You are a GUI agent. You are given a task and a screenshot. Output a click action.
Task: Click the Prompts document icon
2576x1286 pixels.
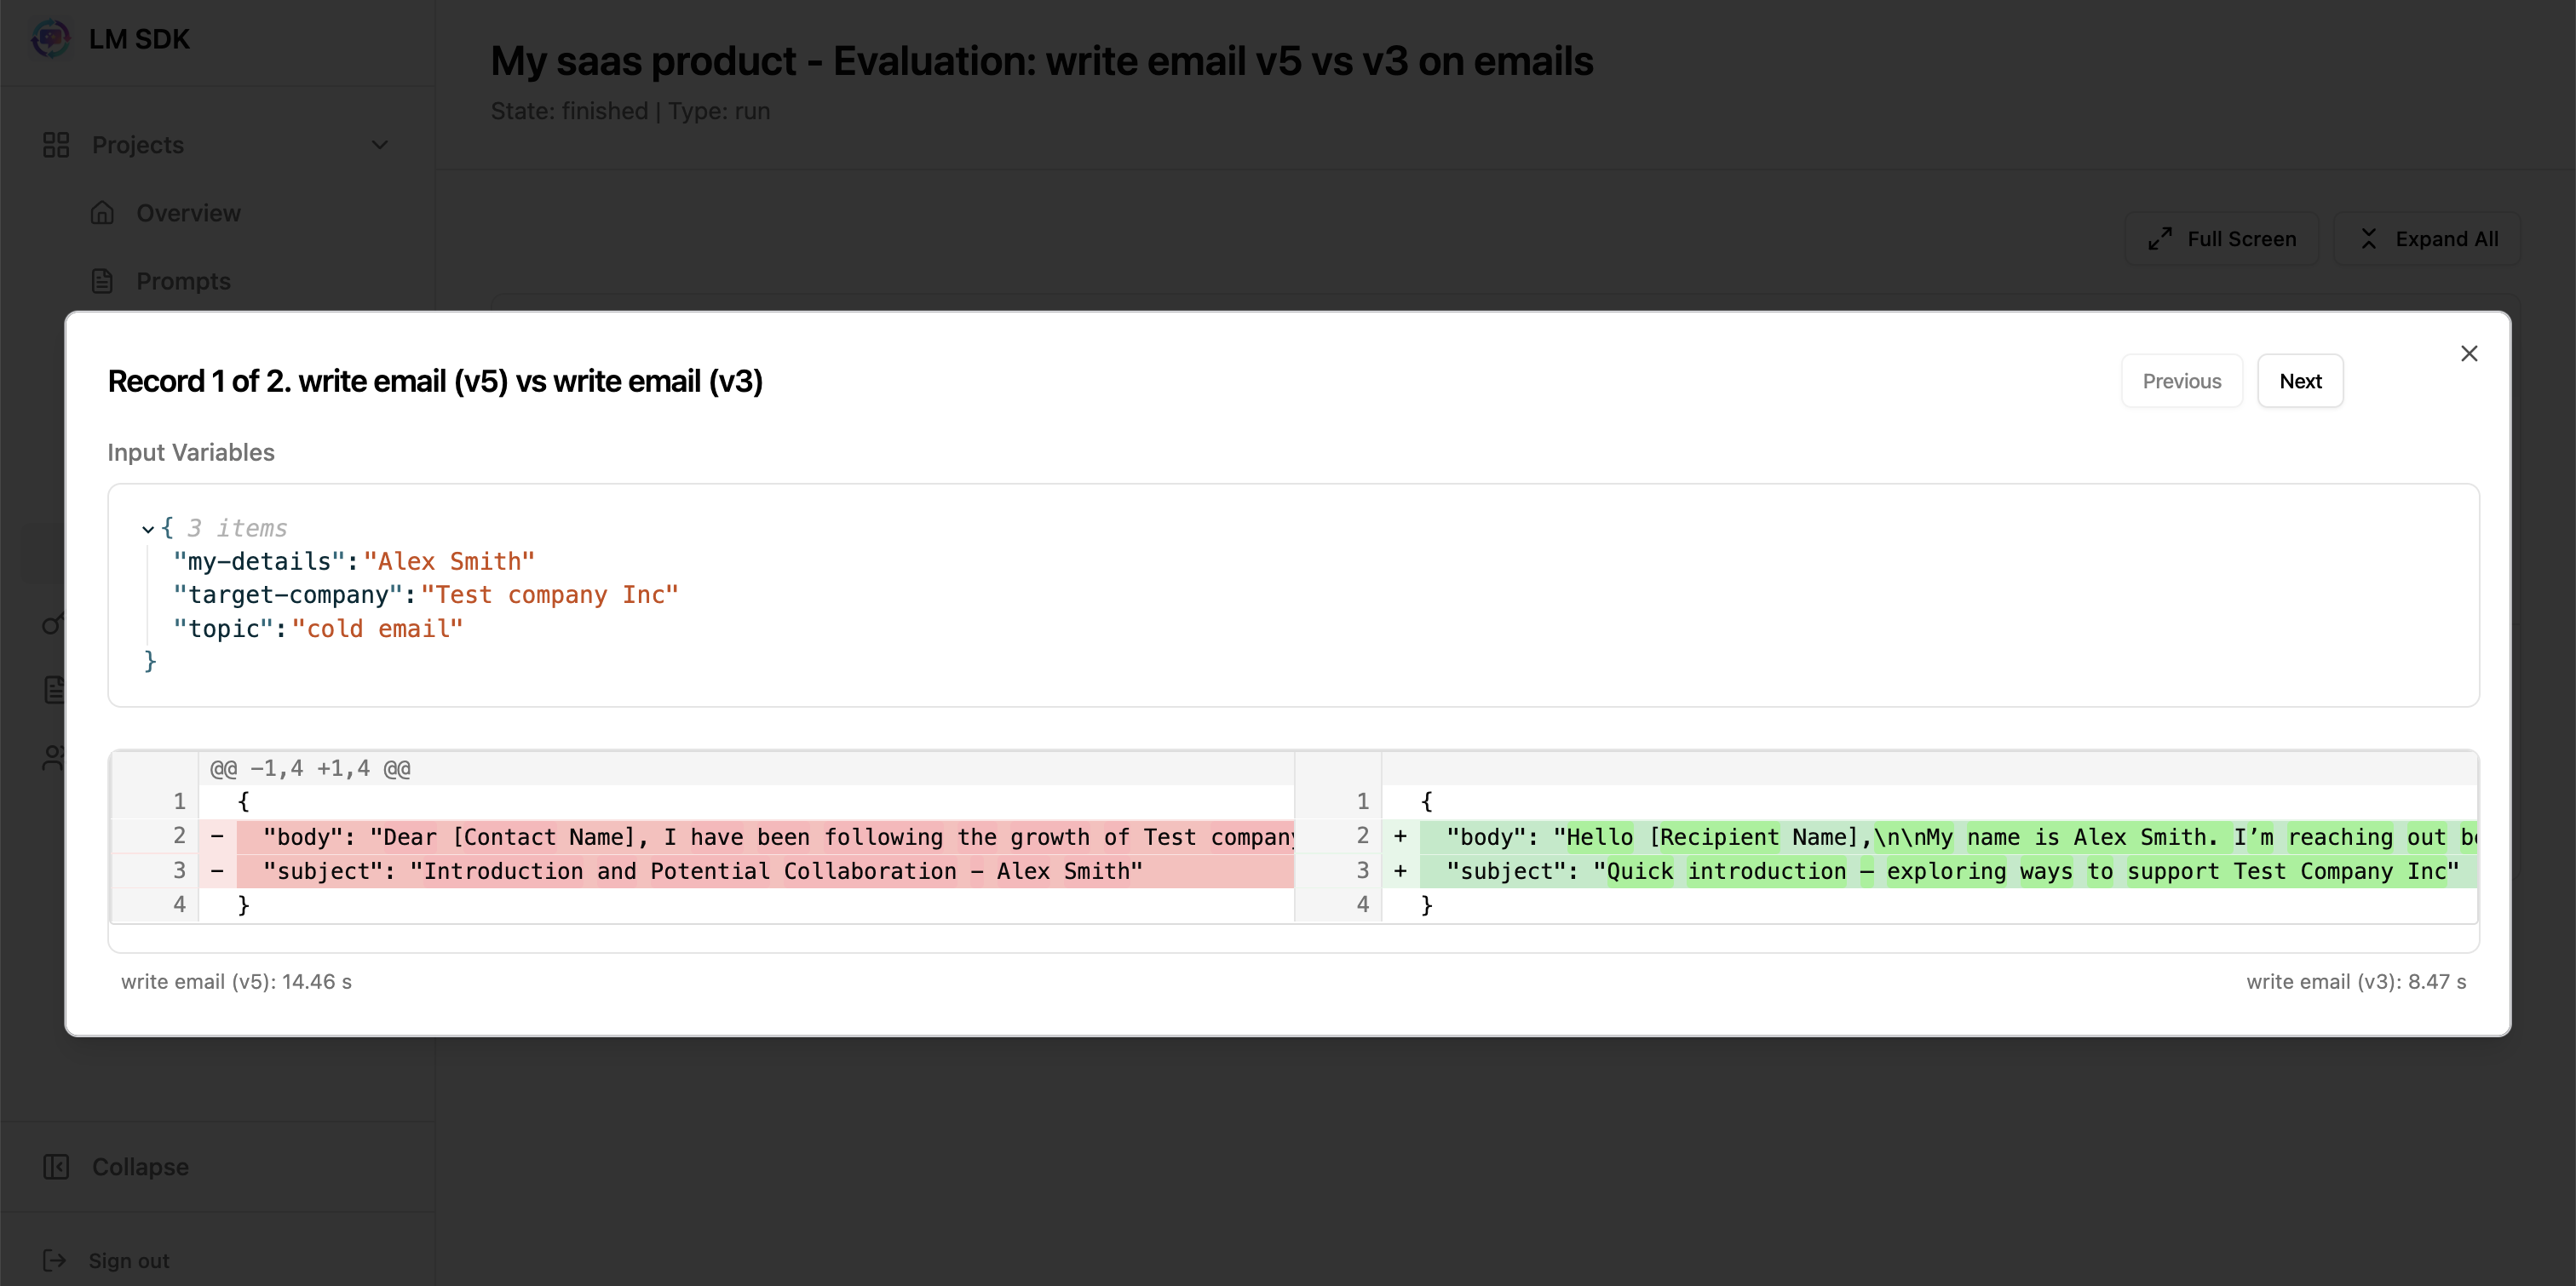pyautogui.click(x=102, y=281)
